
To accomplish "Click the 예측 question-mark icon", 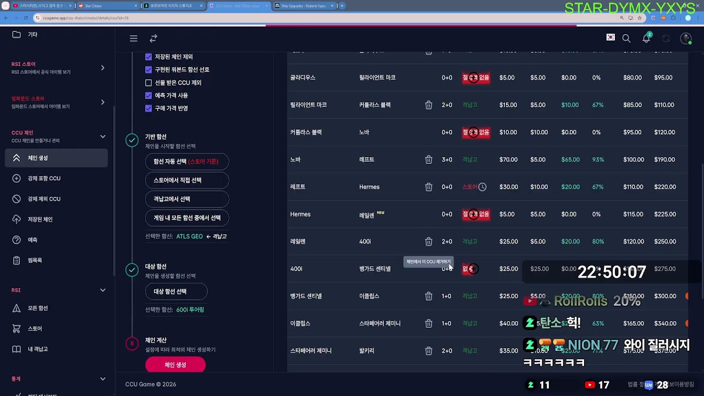I will 16,240.
